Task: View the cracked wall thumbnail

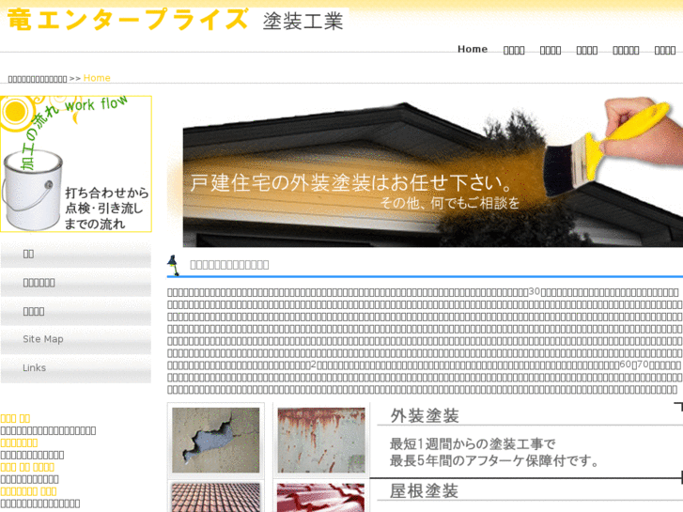Action: (x=216, y=440)
